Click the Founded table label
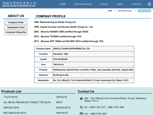 point(43,54)
